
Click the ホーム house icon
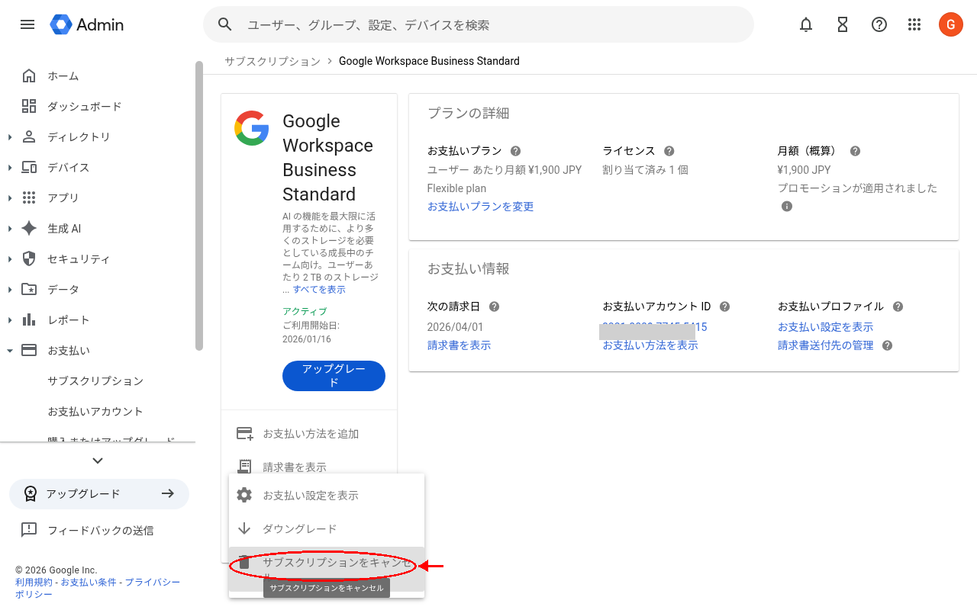coord(31,75)
